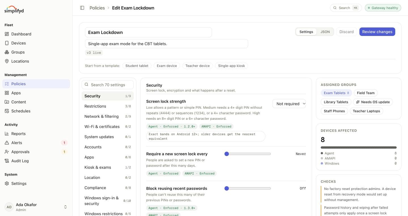The height and width of the screenshot is (216, 408).
Task: Open the Approvals page
Action: point(36,152)
